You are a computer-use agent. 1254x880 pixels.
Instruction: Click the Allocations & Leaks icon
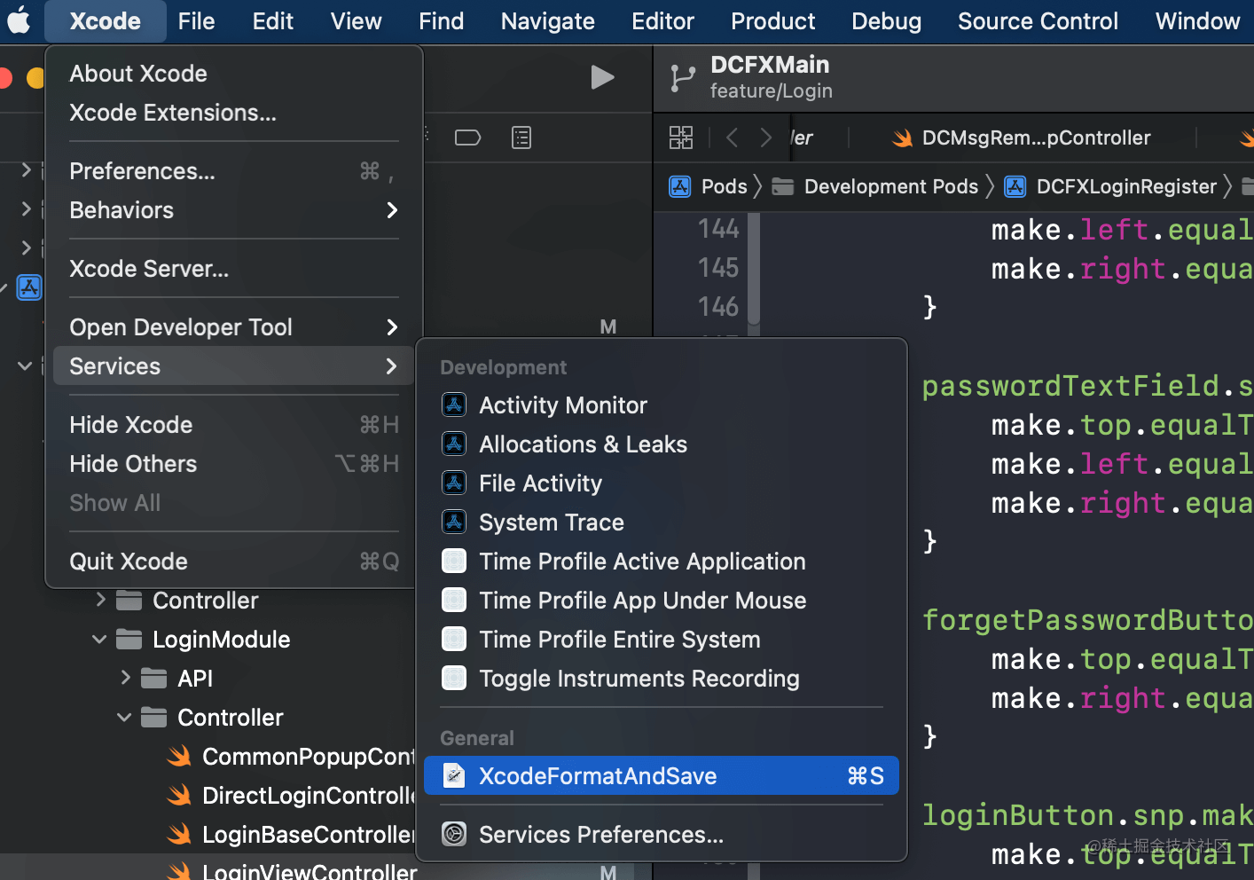(454, 444)
